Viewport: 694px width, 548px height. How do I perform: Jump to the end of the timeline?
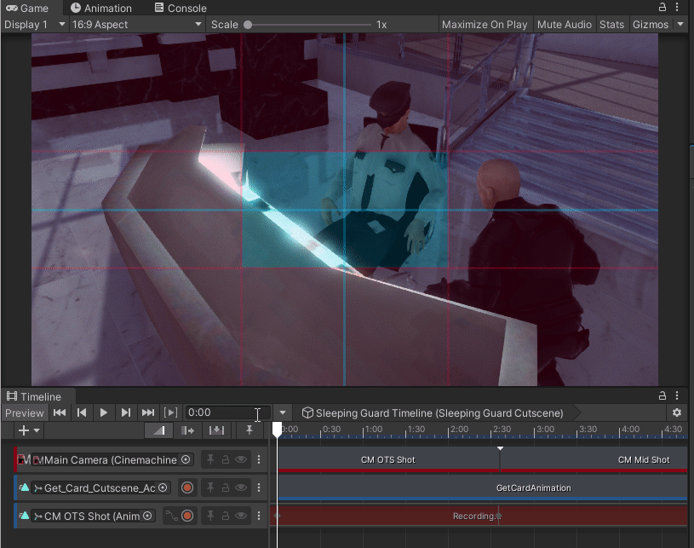(148, 412)
